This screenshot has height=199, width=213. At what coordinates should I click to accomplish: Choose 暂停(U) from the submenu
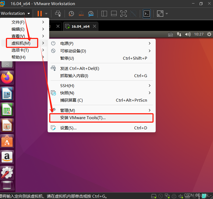(102, 58)
